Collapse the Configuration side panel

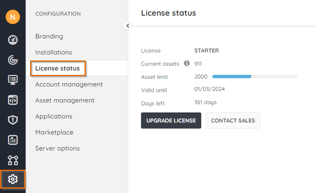(x=127, y=26)
